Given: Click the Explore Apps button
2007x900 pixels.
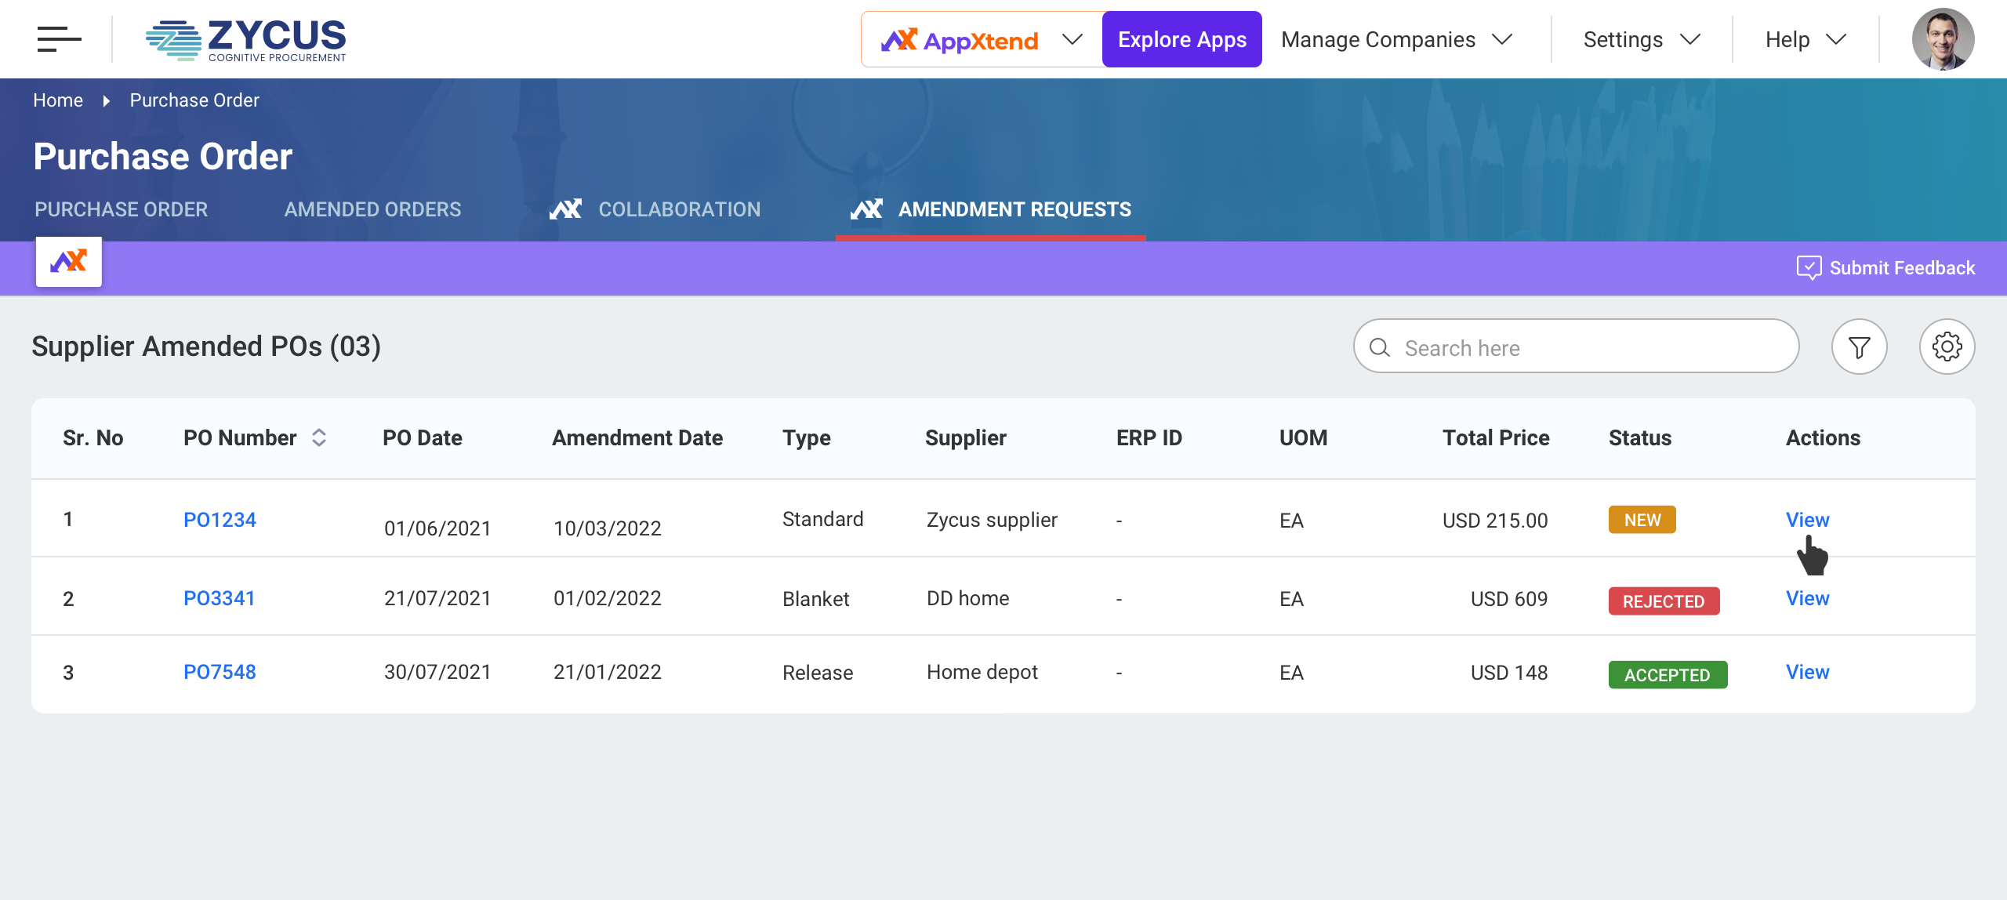Looking at the screenshot, I should (1181, 39).
